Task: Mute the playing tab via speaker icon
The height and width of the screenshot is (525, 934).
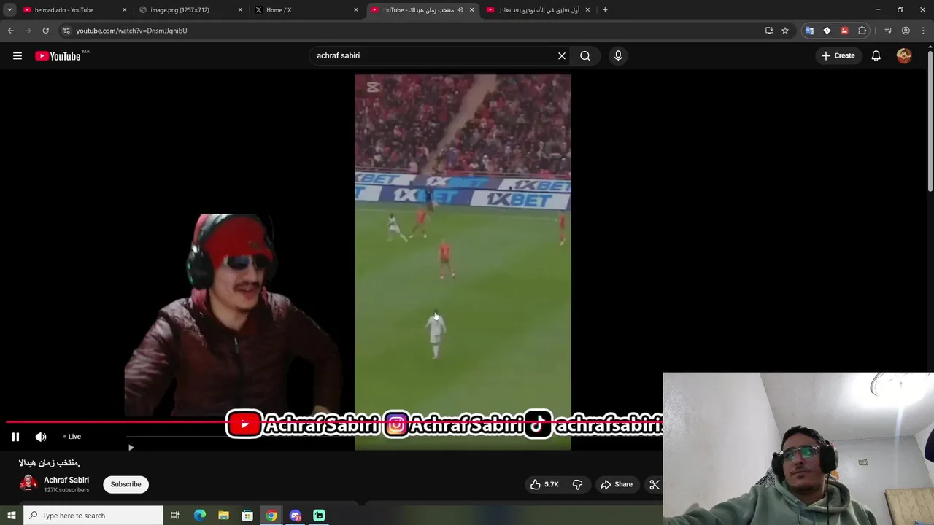Action: pos(460,10)
